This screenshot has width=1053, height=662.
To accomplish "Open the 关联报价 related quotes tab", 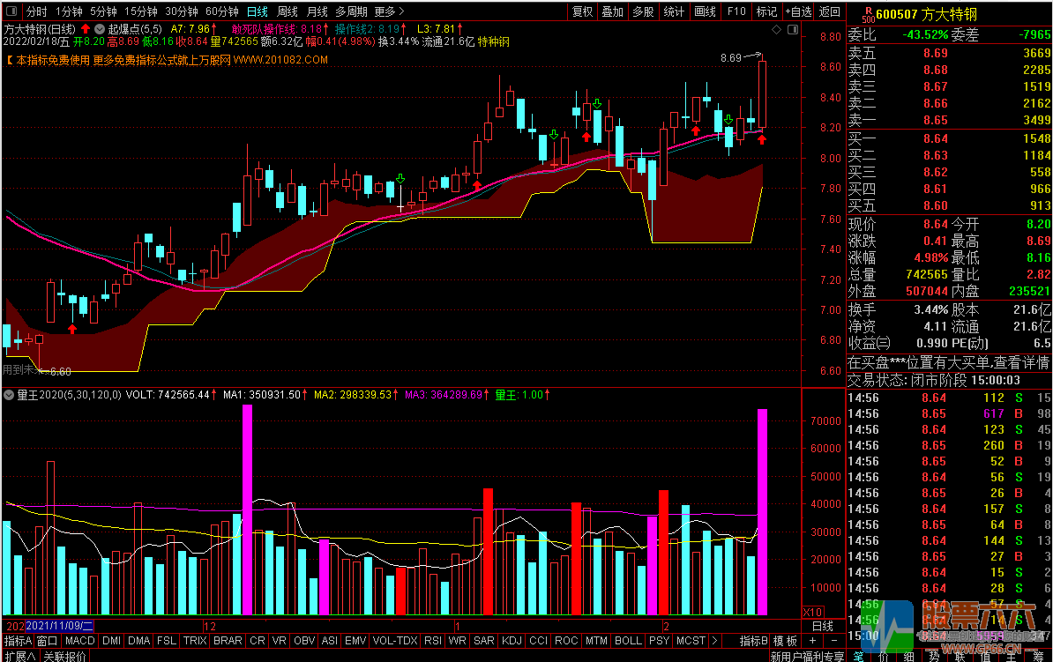I will (x=65, y=656).
